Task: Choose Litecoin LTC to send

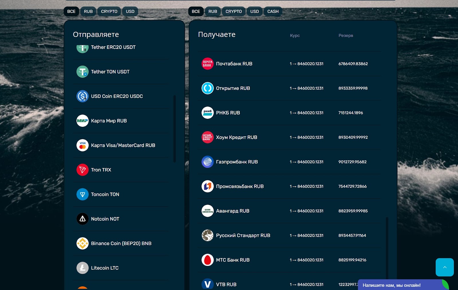Action: pos(121,268)
